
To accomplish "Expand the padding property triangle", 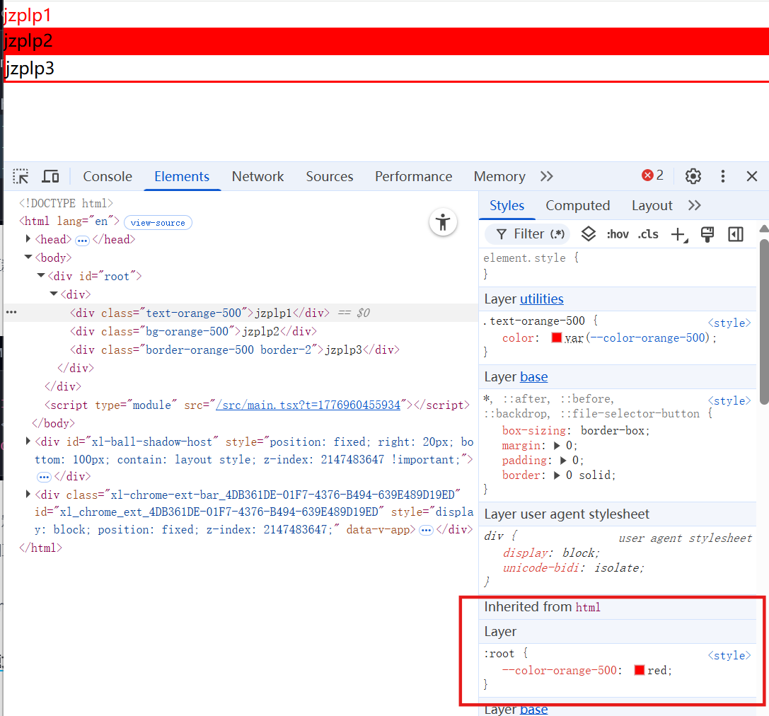I will 563,460.
